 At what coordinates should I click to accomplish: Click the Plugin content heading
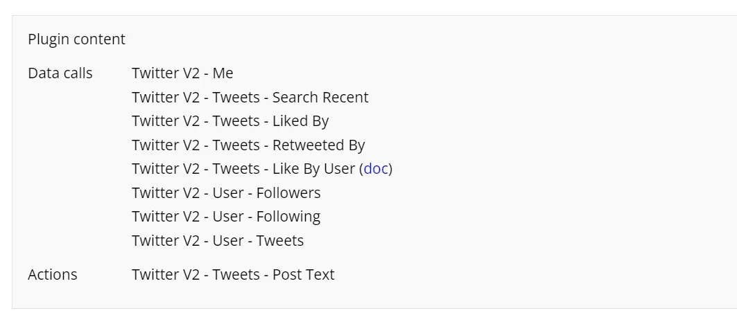(77, 39)
